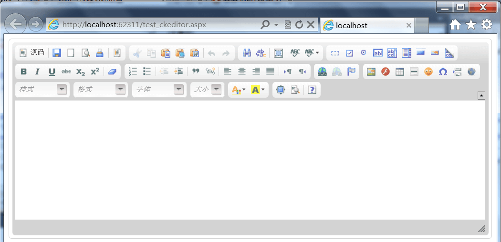The height and width of the screenshot is (242, 501).
Task: Click the Flash insert icon
Action: [x=386, y=71]
